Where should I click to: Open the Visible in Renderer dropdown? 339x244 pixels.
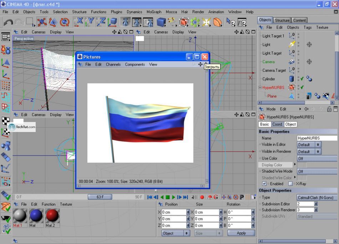(309, 152)
